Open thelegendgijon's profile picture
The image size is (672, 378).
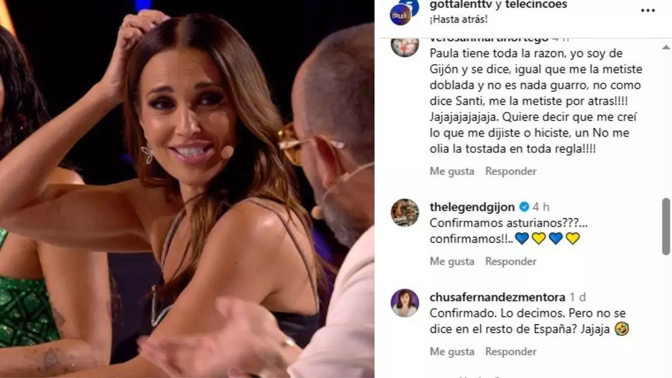point(405,213)
